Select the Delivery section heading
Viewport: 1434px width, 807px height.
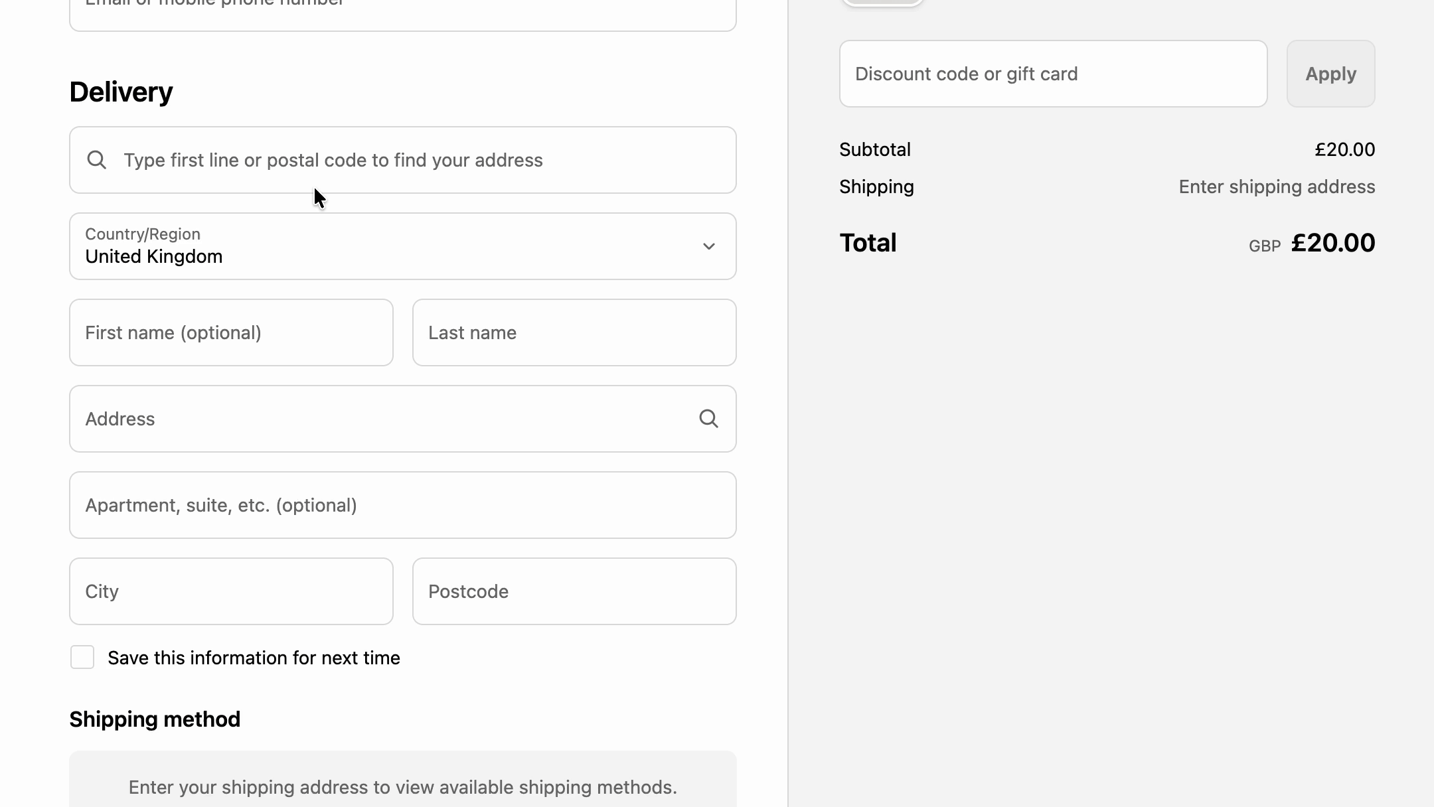click(x=121, y=92)
